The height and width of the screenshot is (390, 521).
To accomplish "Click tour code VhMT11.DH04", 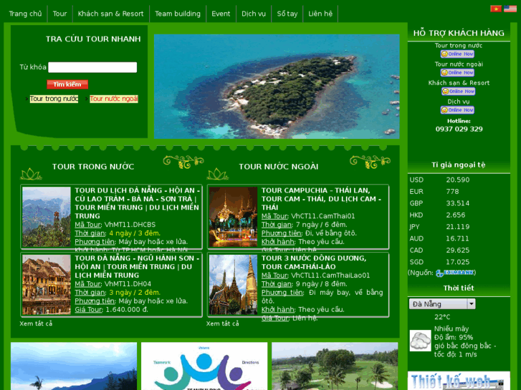I will pyautogui.click(x=128, y=284).
